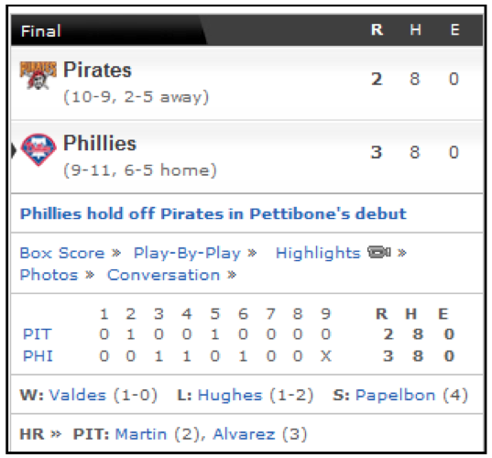Open the Box Score link
The width and height of the screenshot is (492, 458).
tap(61, 253)
